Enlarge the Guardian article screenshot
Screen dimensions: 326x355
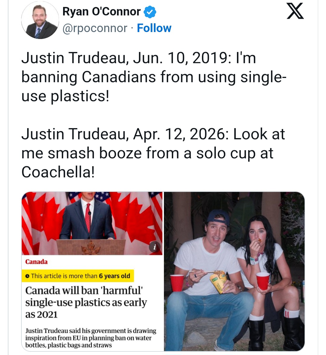92,224
